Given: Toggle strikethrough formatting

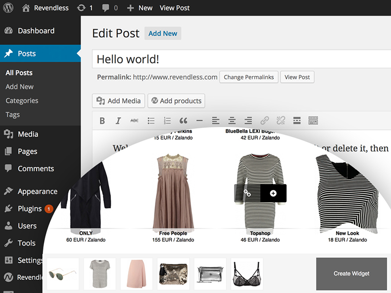Looking at the screenshot, I should click(x=134, y=121).
